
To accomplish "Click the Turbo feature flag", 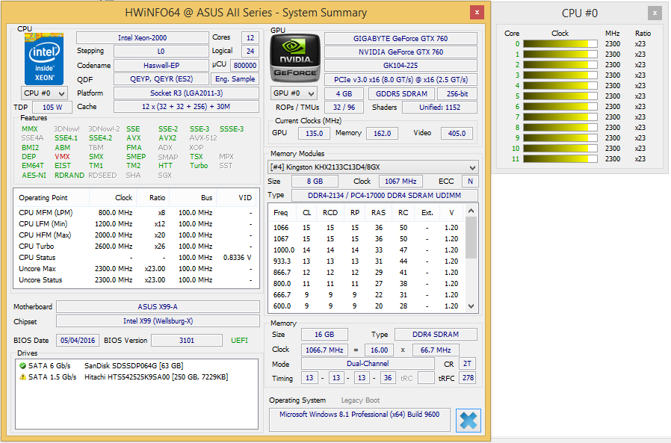I will (x=199, y=166).
